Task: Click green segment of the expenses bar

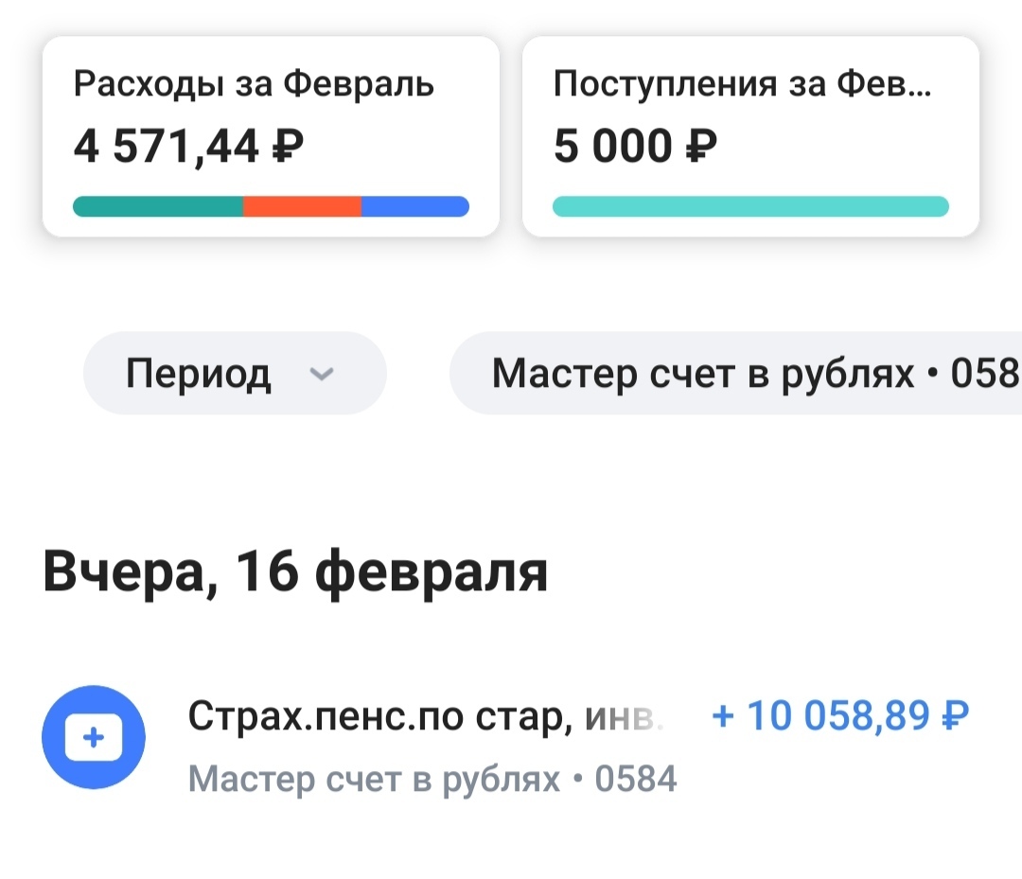Action: (x=158, y=206)
